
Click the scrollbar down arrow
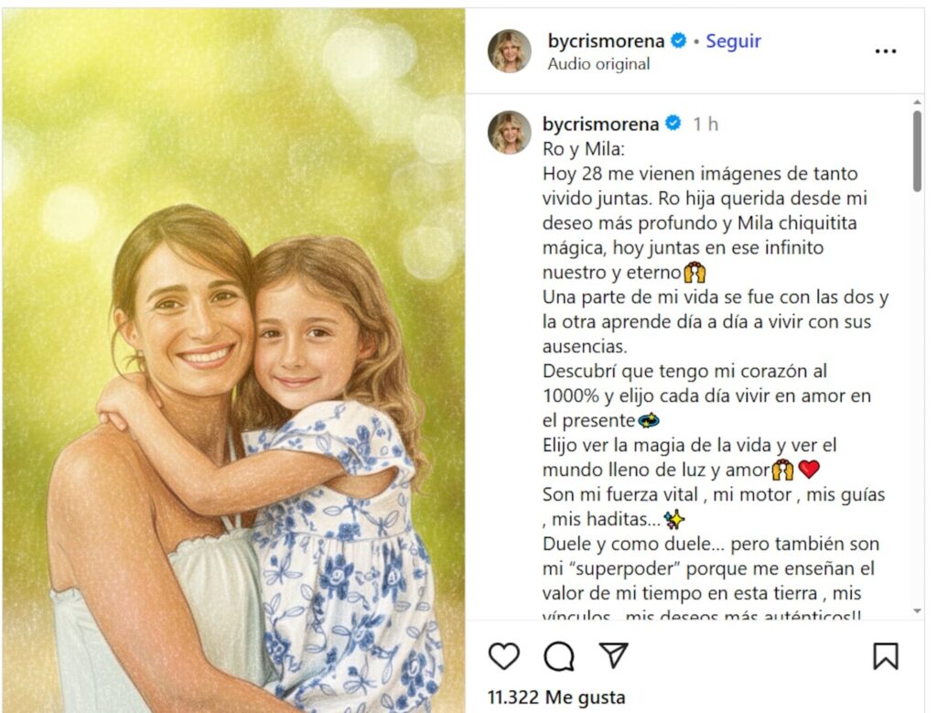pos(917,610)
